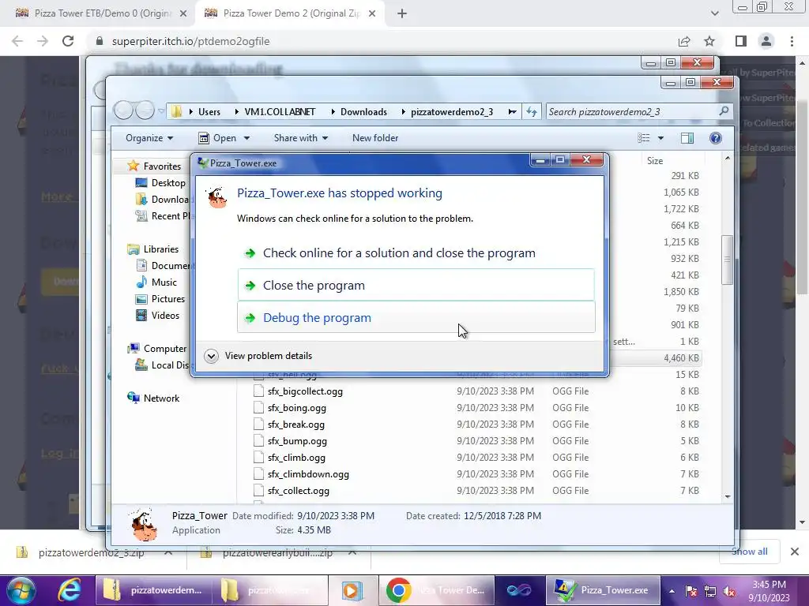This screenshot has width=809, height=606.
Task: Select Downloads in breadcrumb path
Action: (363, 112)
